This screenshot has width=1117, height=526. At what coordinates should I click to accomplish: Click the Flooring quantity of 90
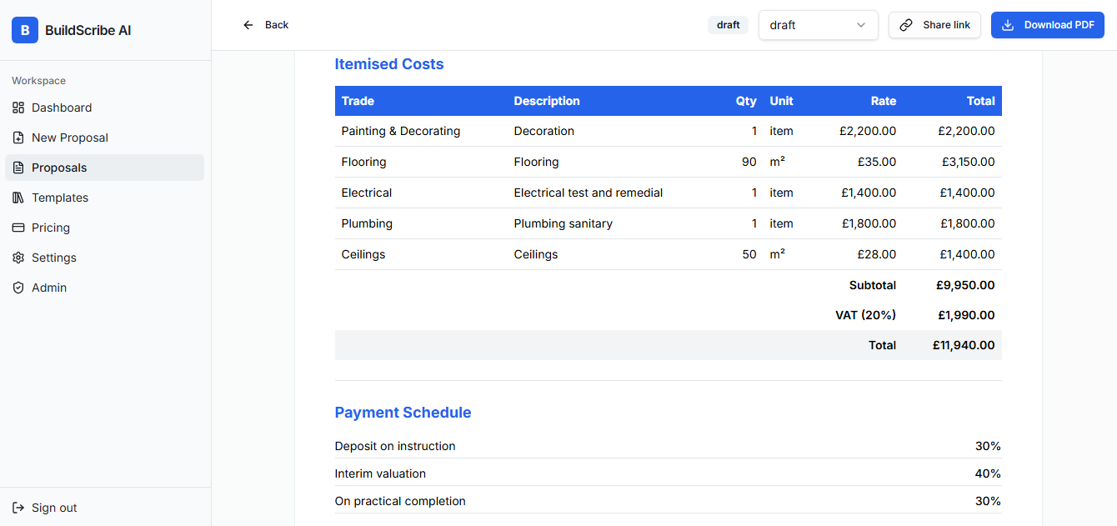coord(749,162)
